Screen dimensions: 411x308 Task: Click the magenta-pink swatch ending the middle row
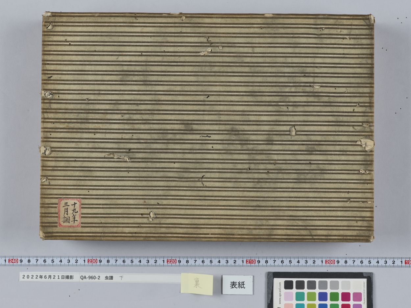click(x=357, y=296)
